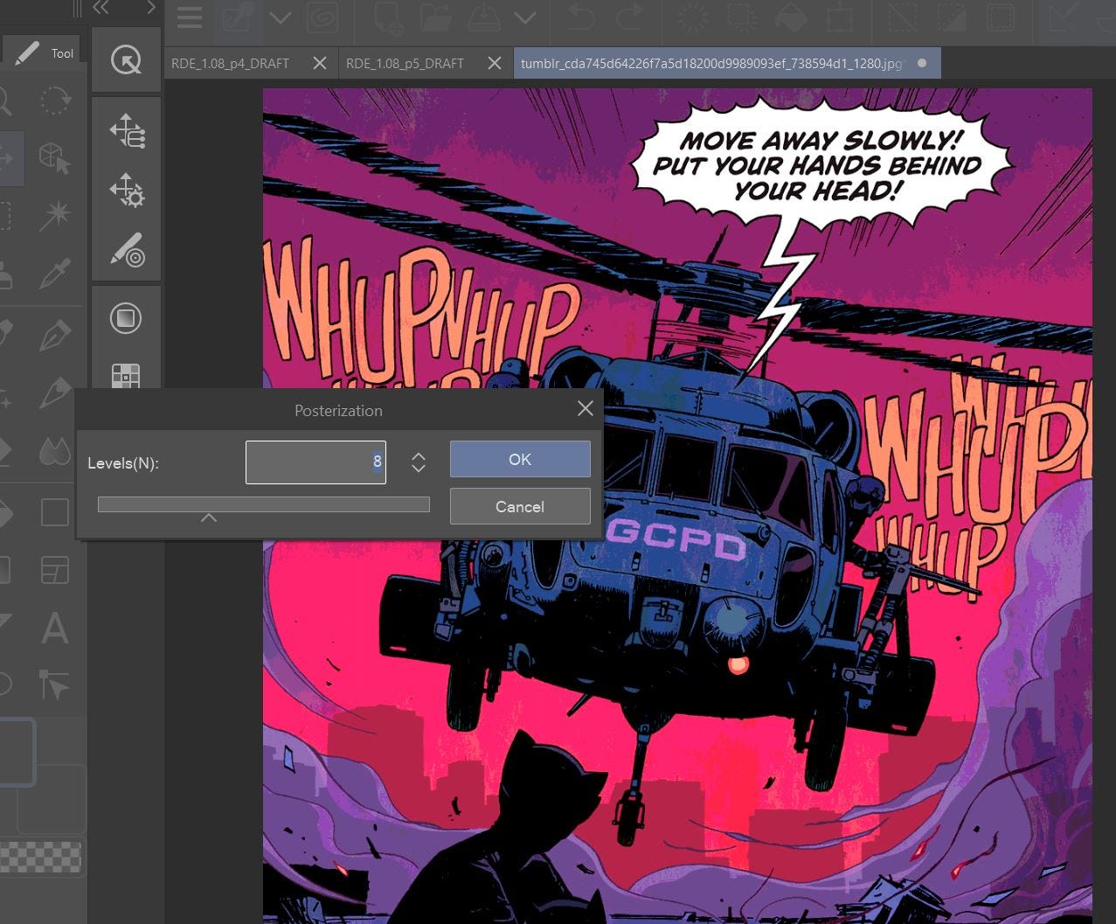Image resolution: width=1116 pixels, height=924 pixels.
Task: Click the Levels slider triangle handle
Action: click(208, 518)
